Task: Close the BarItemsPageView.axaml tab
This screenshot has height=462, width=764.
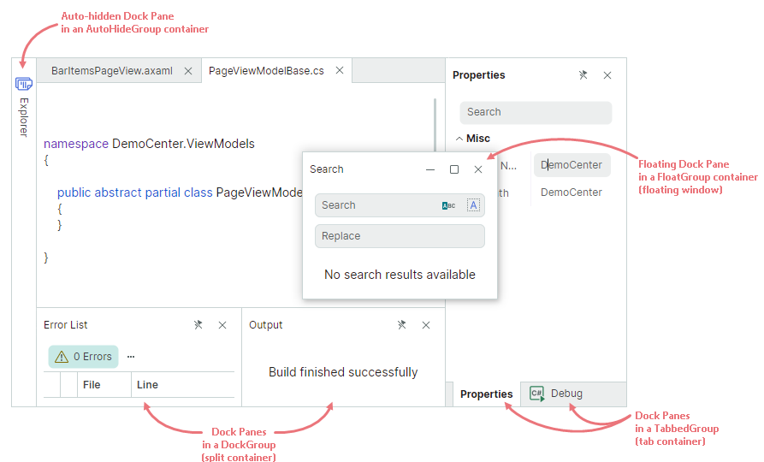Action: [188, 71]
